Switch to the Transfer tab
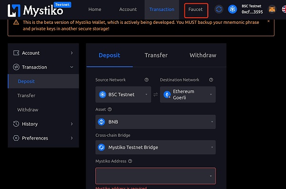This screenshot has height=189, width=286. pyautogui.click(x=156, y=55)
